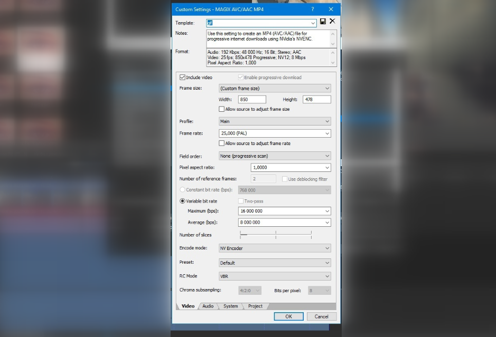Switch to the System tab
The image size is (496, 337).
(x=230, y=306)
